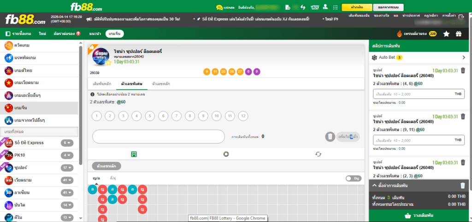472x222 pixels.
Task: Pick number 8 ball
Action: pos(190,116)
